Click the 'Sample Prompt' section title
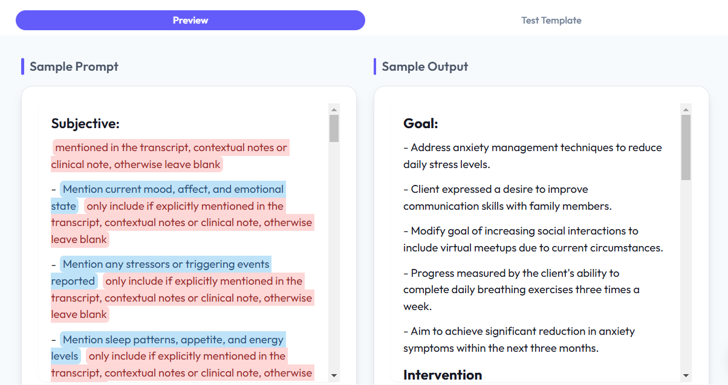This screenshot has width=728, height=385. tap(74, 66)
